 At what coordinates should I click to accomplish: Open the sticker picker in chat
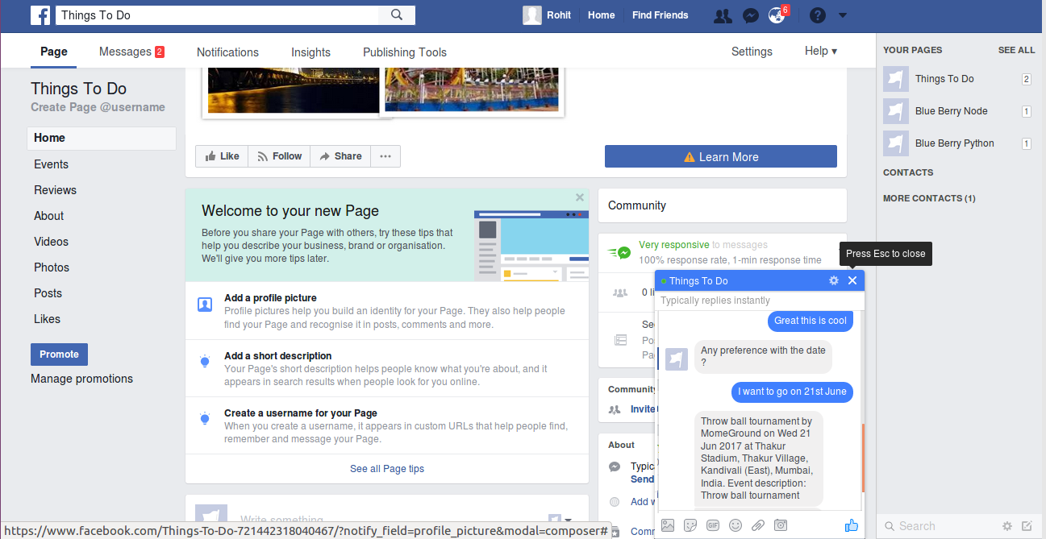690,525
